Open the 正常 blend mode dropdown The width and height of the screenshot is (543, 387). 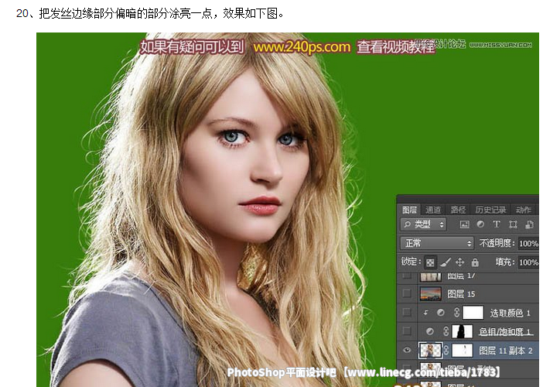pos(437,243)
